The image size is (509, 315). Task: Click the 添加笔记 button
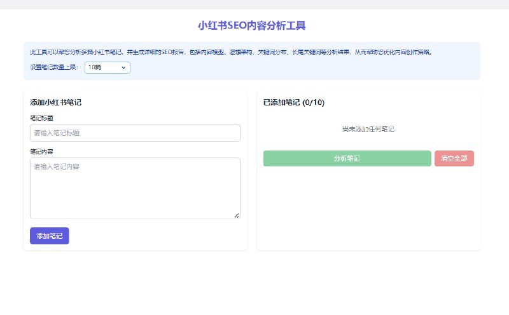(x=50, y=236)
